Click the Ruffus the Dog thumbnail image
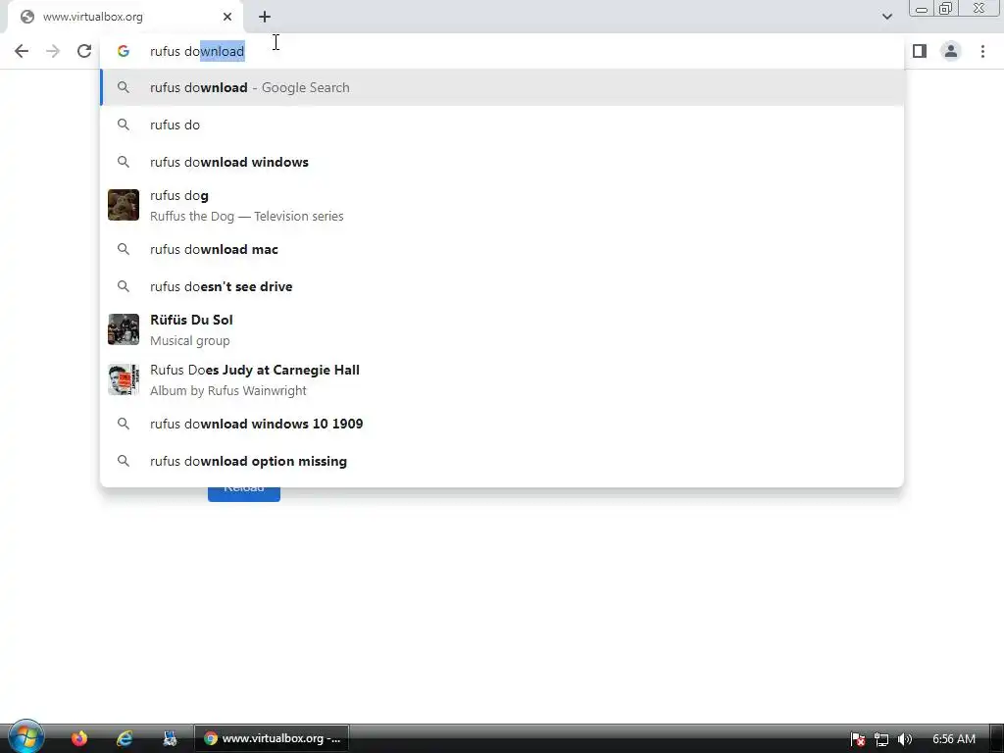The width and height of the screenshot is (1004, 753). [124, 205]
